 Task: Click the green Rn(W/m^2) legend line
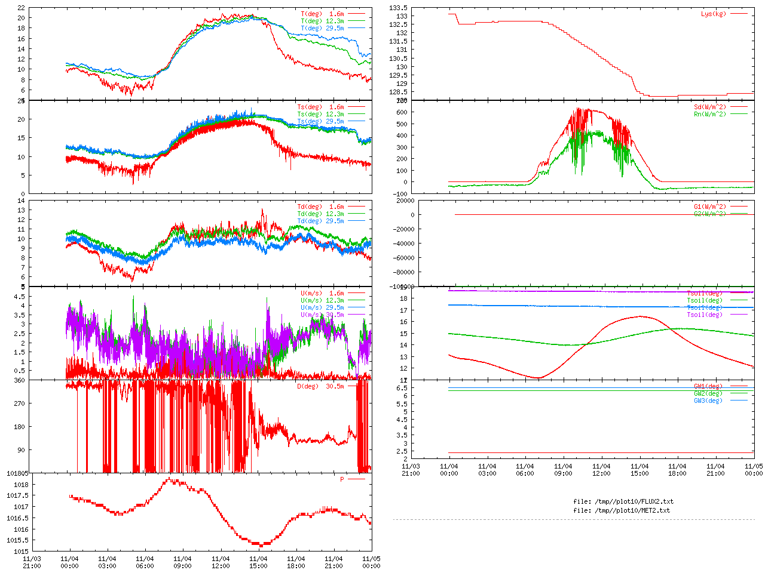point(739,114)
